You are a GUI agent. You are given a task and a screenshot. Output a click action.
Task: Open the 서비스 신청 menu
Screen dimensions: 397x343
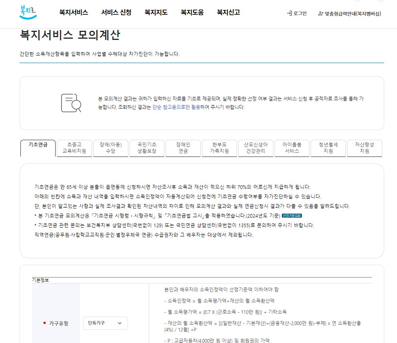(116, 12)
